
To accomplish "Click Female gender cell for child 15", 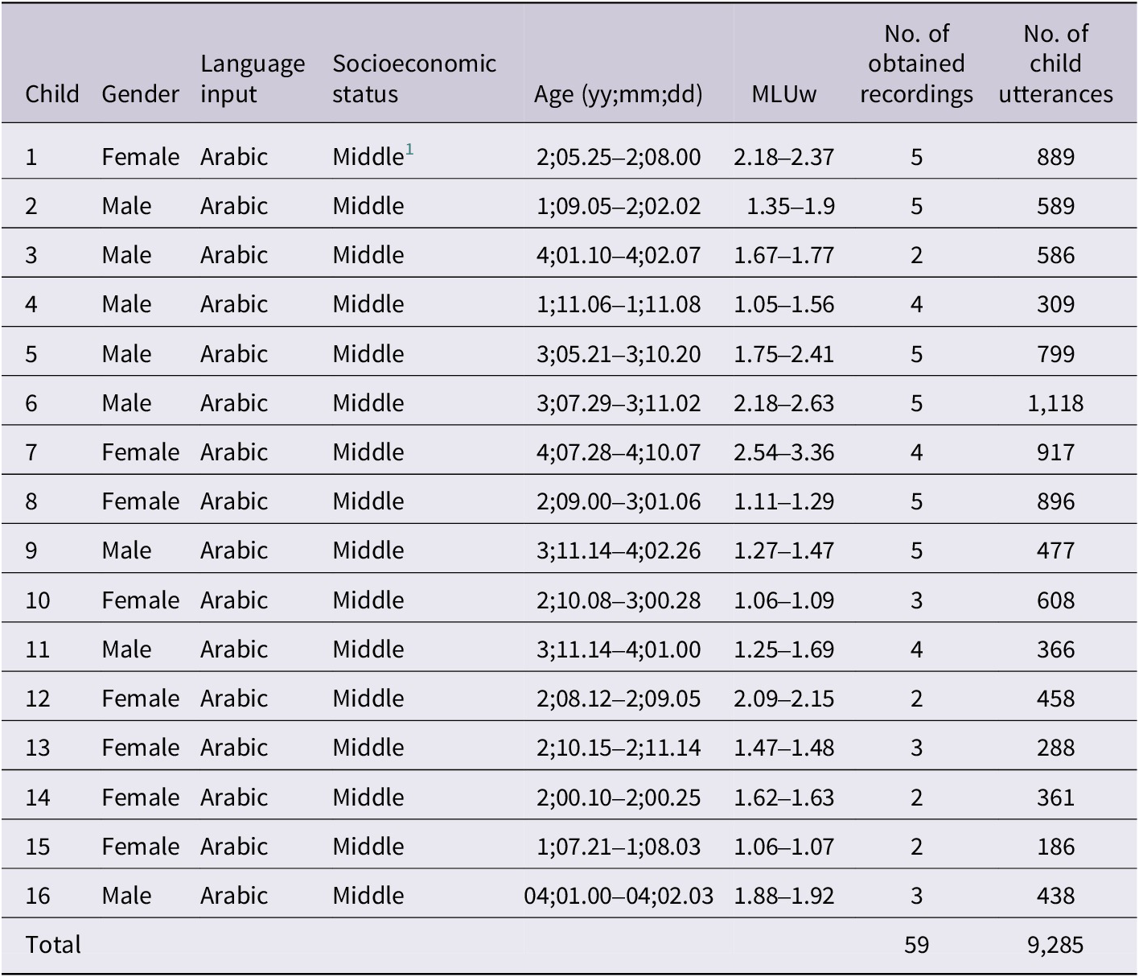I will point(140,847).
